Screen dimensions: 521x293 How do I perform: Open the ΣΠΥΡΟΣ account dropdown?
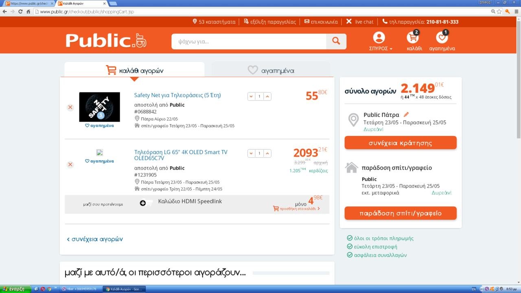tap(380, 42)
